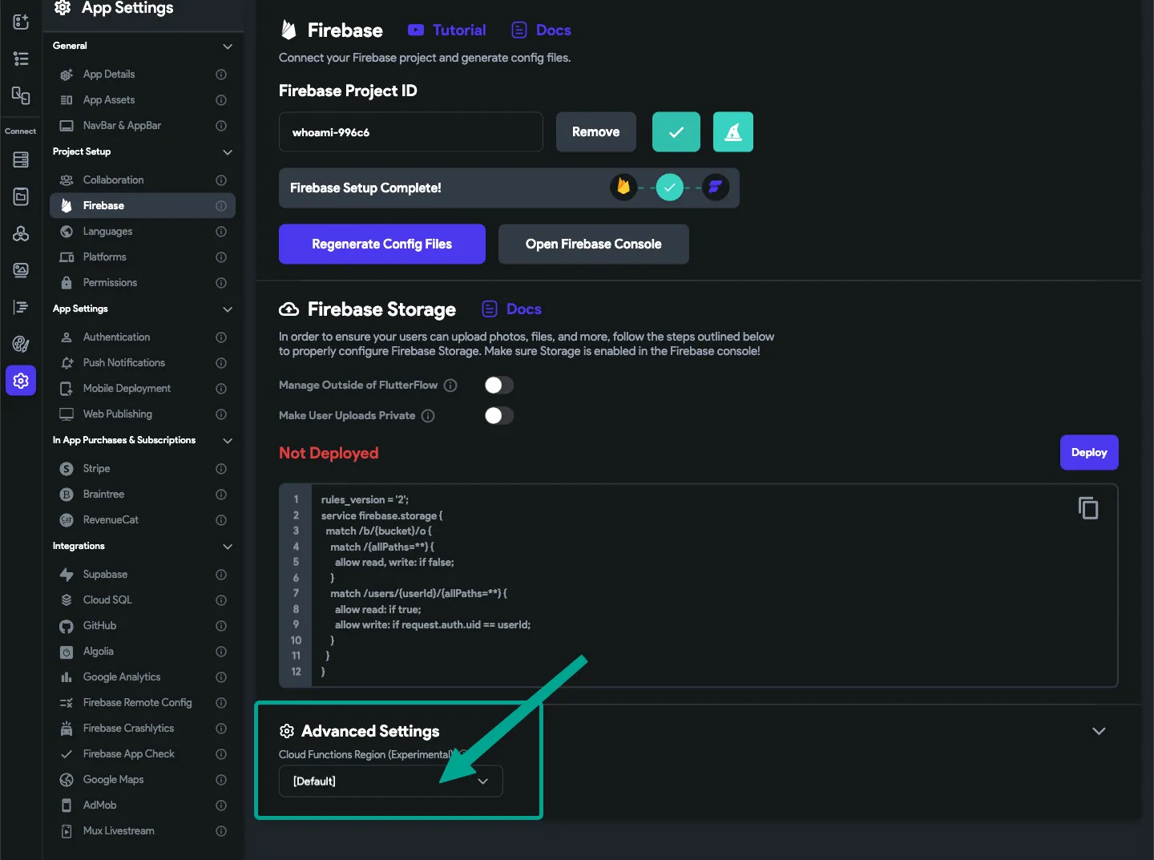The image size is (1154, 860).
Task: Open the Firestore database icon under Connect
Action: [21, 159]
